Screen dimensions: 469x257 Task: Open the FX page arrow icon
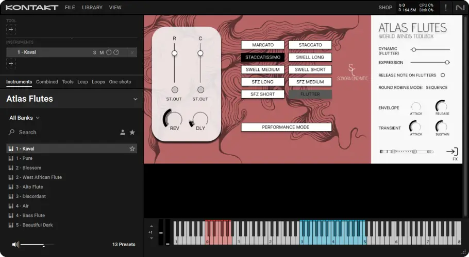coord(453,152)
